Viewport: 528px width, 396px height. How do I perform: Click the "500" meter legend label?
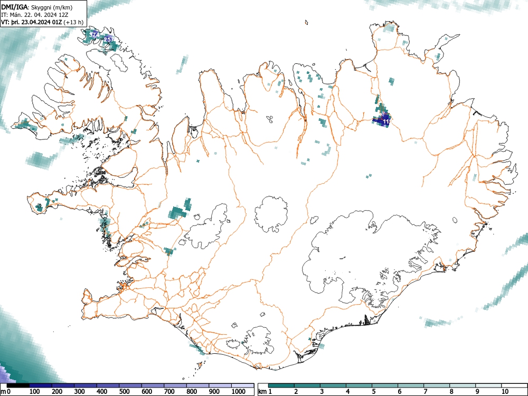tap(125, 392)
